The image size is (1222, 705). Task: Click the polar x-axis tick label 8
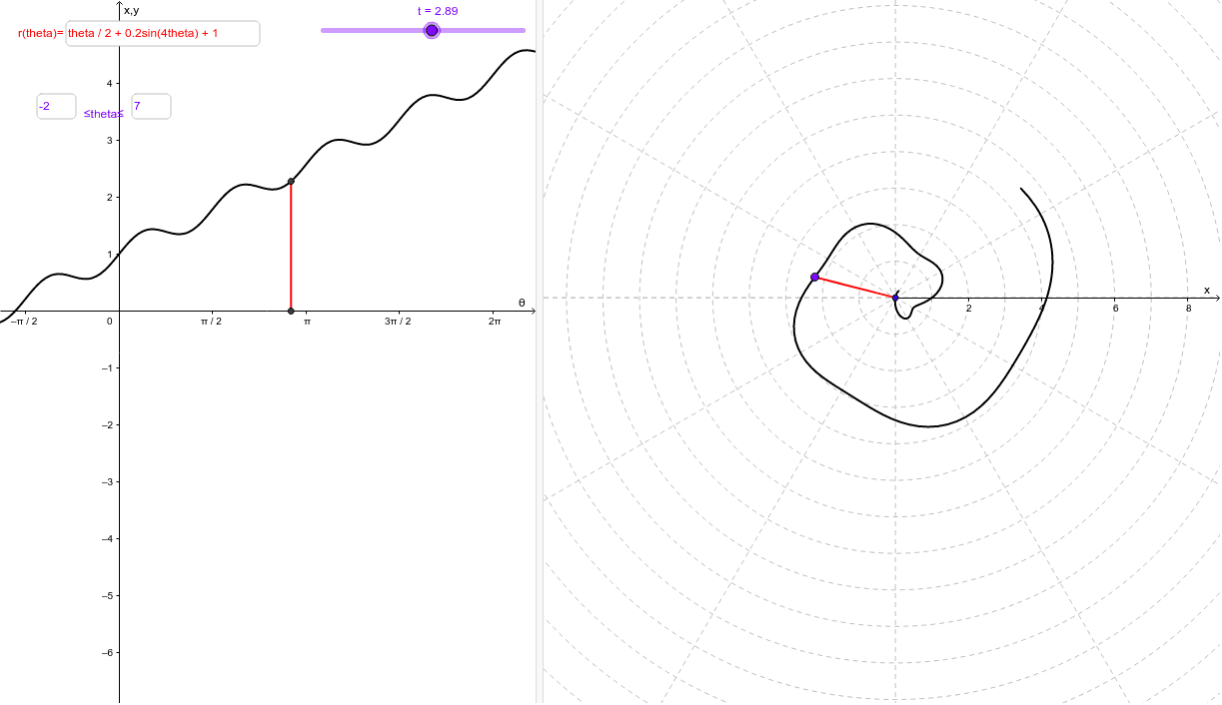[1188, 308]
